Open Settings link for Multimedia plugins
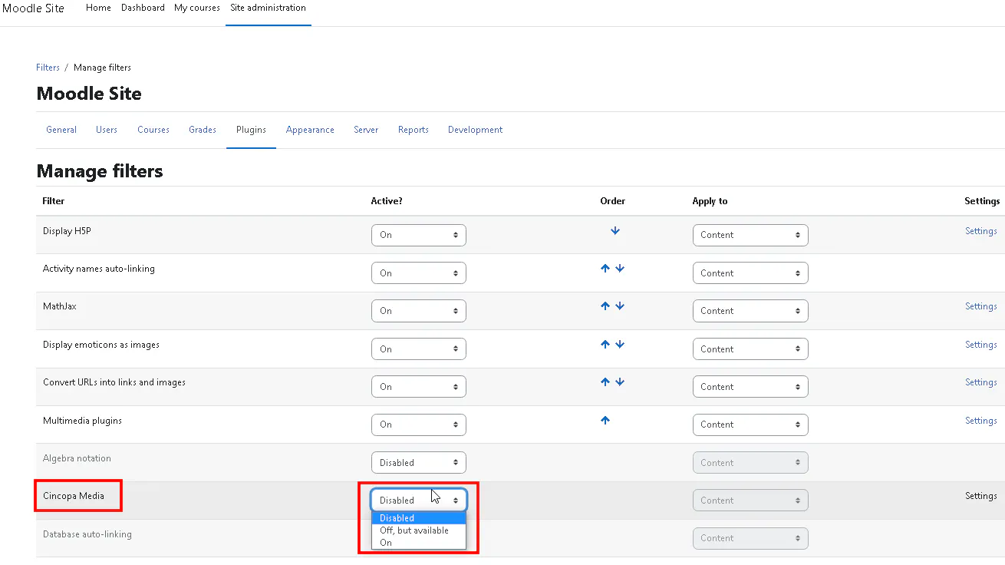The height and width of the screenshot is (565, 1005). pyautogui.click(x=981, y=421)
